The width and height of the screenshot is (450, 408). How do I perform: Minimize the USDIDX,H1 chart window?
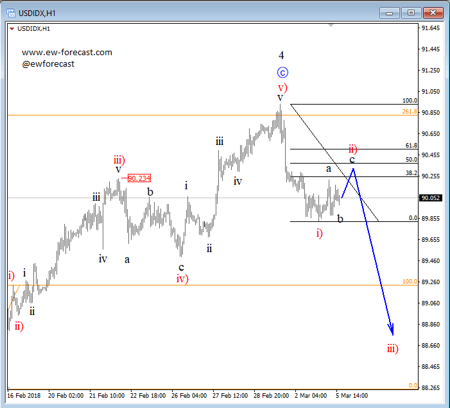coord(389,13)
